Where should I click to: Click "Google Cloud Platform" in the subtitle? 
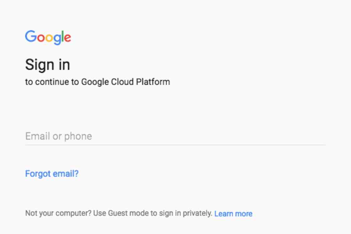tap(125, 82)
